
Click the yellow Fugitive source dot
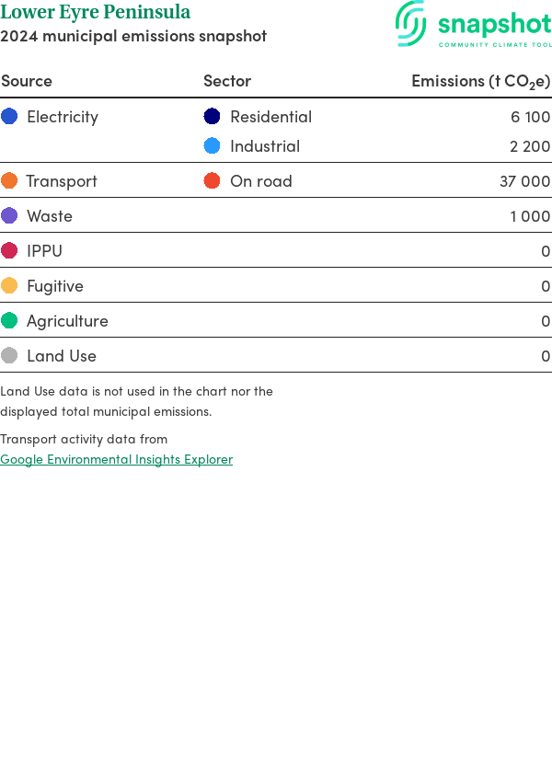pos(9,285)
